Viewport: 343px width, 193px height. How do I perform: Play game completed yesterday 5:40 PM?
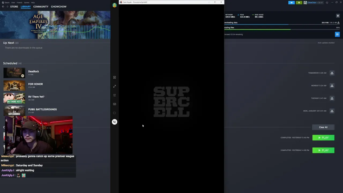click(323, 138)
